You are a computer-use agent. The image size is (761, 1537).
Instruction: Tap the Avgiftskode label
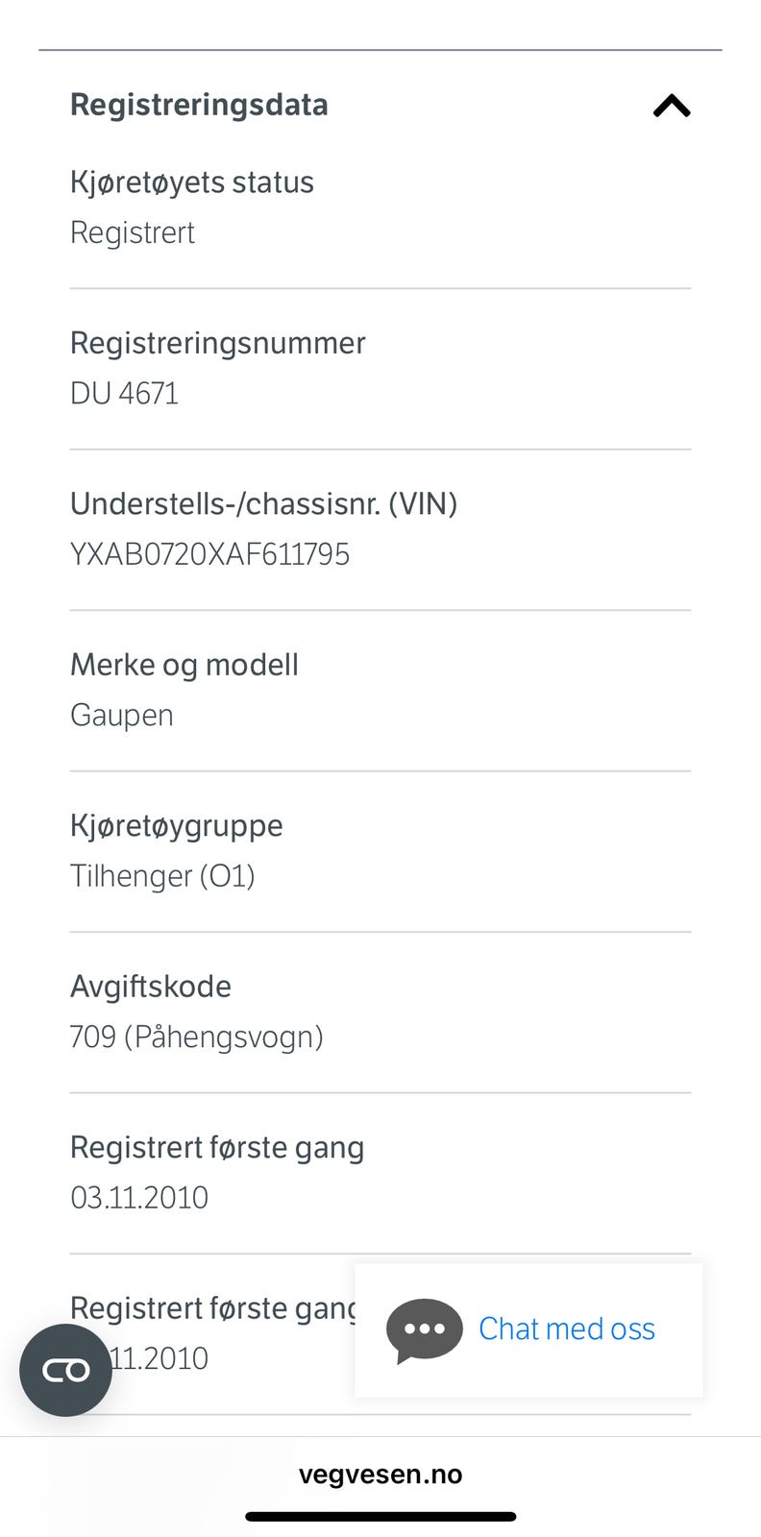pos(151,987)
